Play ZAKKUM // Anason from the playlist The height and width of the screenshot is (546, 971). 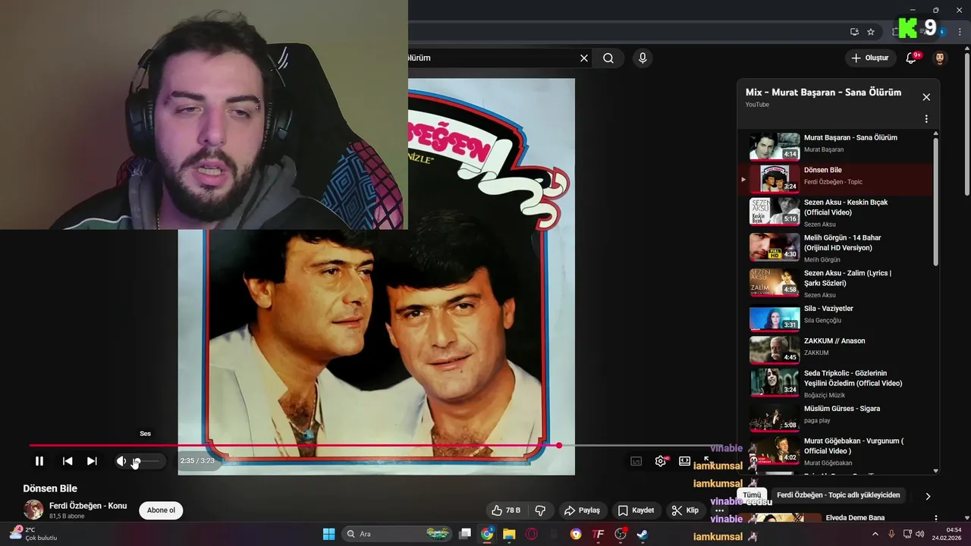coord(834,350)
